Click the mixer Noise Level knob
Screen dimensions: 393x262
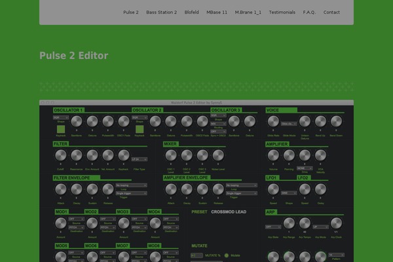click(x=218, y=155)
